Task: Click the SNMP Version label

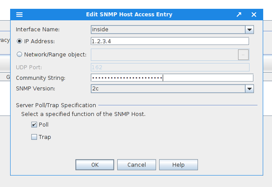Action: coord(36,89)
